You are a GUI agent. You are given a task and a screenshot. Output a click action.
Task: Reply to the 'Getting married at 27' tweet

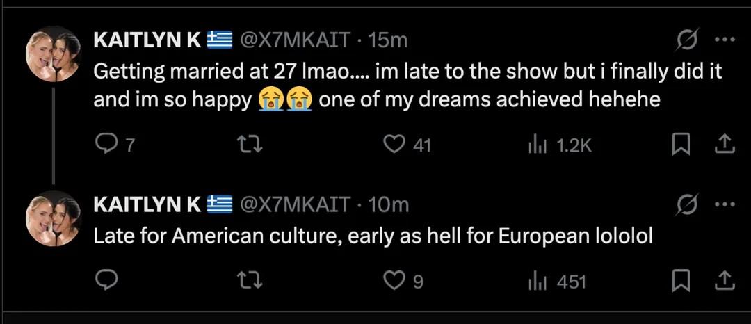105,144
